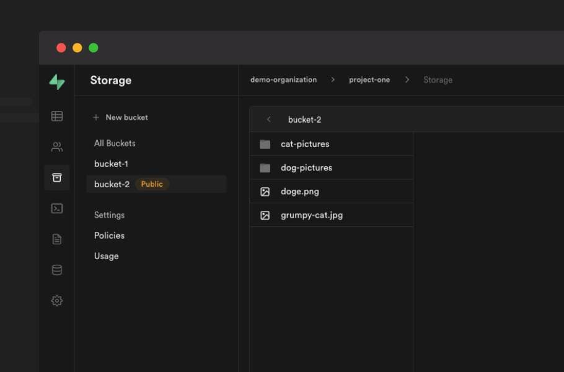Open project settings via the gear icon
This screenshot has height=372, width=564.
coord(57,300)
